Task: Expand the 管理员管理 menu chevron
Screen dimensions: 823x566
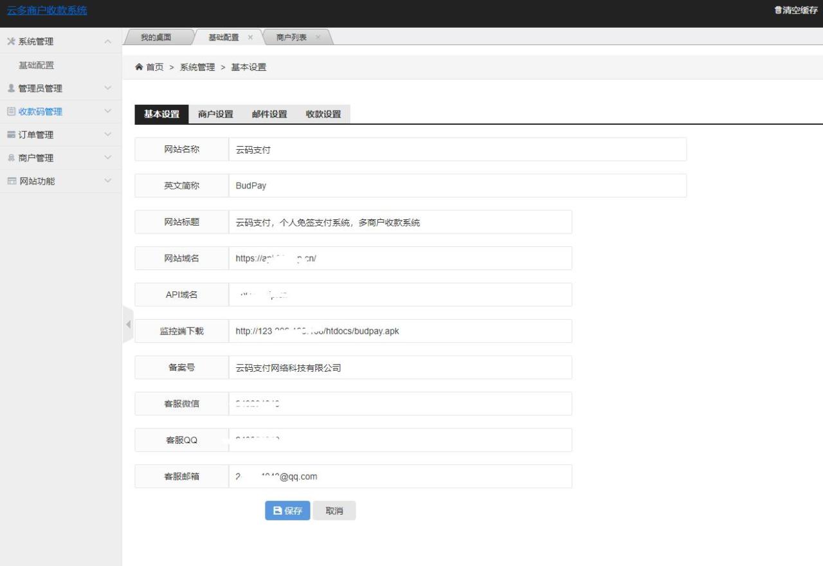Action: 107,88
